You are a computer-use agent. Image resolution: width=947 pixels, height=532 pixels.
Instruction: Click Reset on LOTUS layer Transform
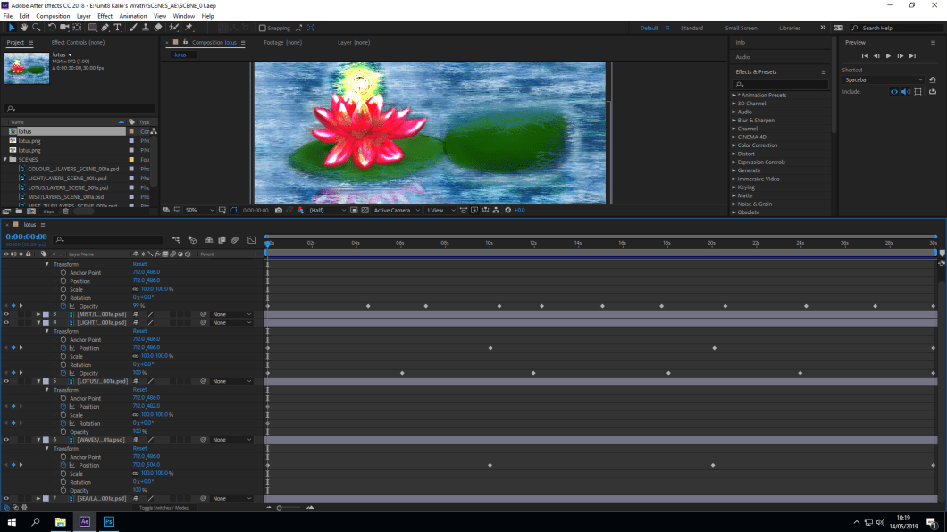tap(139, 390)
